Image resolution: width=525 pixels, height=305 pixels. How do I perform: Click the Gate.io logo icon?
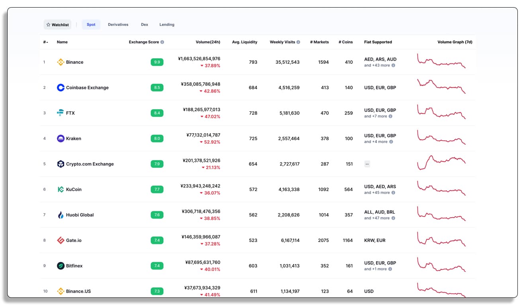pos(61,240)
